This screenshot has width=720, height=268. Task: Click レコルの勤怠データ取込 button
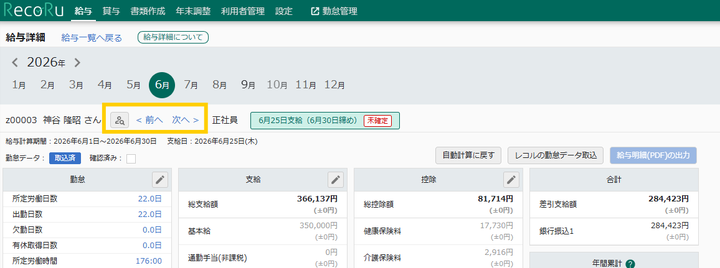click(x=555, y=155)
